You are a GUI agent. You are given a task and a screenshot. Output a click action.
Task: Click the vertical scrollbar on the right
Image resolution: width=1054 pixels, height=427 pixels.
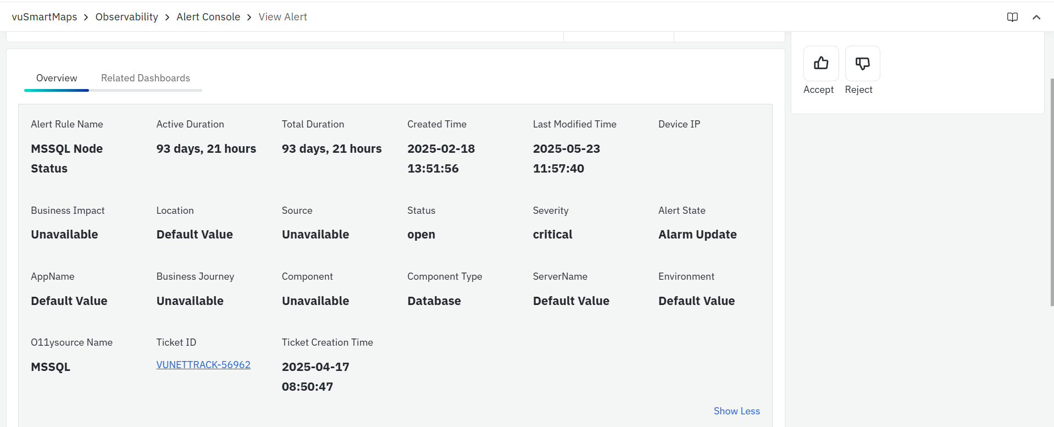click(1052, 192)
